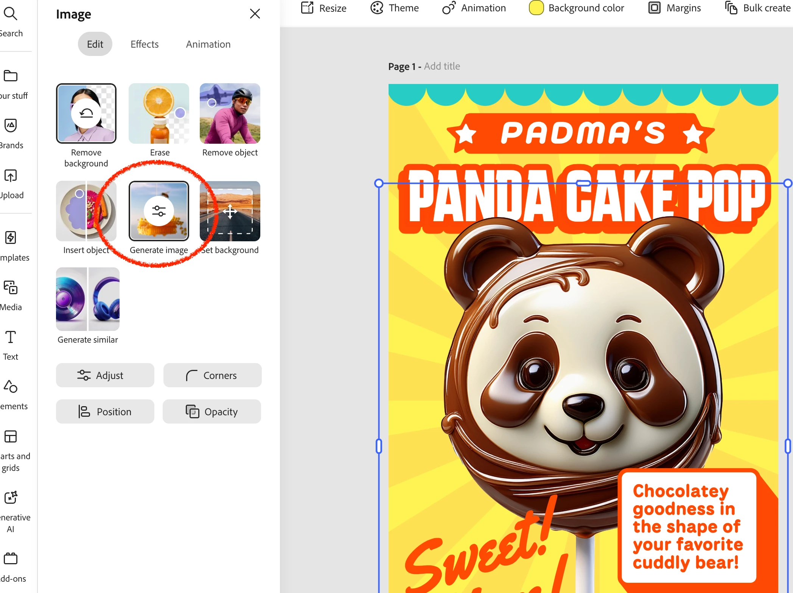Screen dimensions: 793x593
Task: Select the Sweet! script text
Action: click(480, 545)
